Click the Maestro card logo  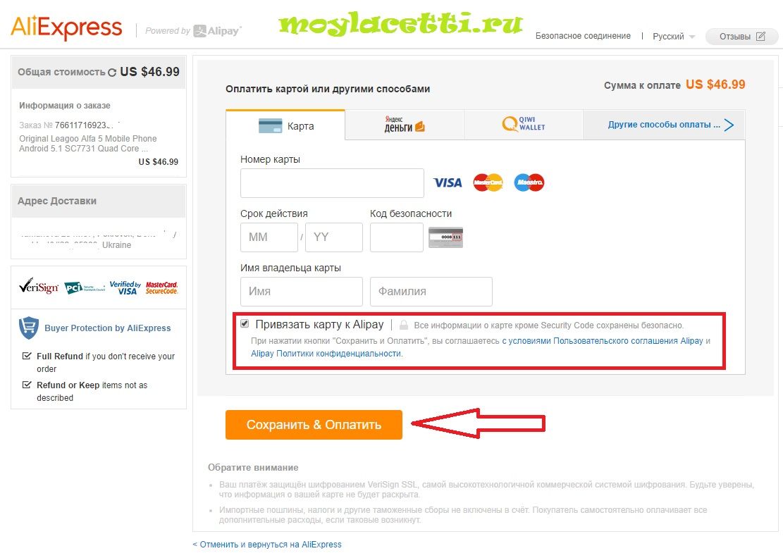point(529,182)
